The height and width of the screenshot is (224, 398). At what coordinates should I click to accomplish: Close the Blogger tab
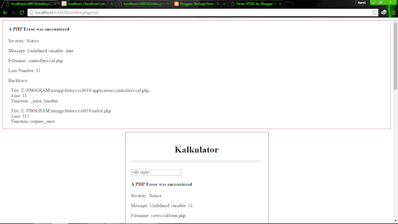[x=224, y=4]
